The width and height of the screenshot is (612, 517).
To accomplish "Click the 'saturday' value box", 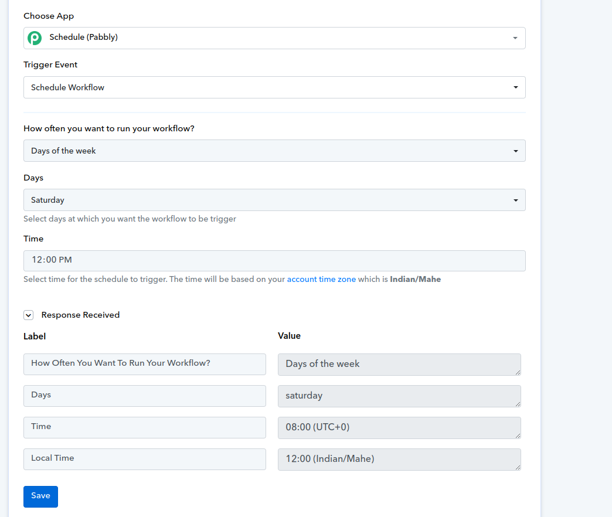I will (399, 396).
